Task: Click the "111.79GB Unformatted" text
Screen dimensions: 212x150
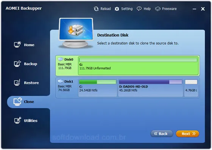Action: (95, 68)
